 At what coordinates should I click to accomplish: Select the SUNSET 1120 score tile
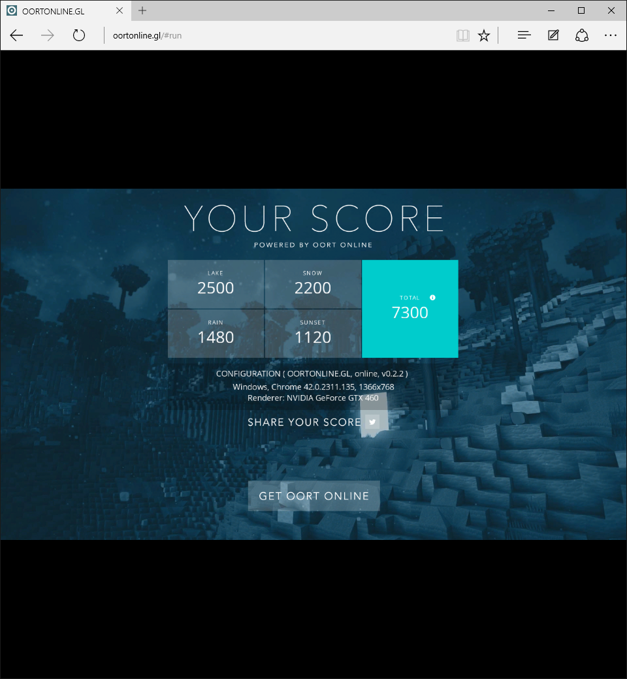[x=313, y=334]
